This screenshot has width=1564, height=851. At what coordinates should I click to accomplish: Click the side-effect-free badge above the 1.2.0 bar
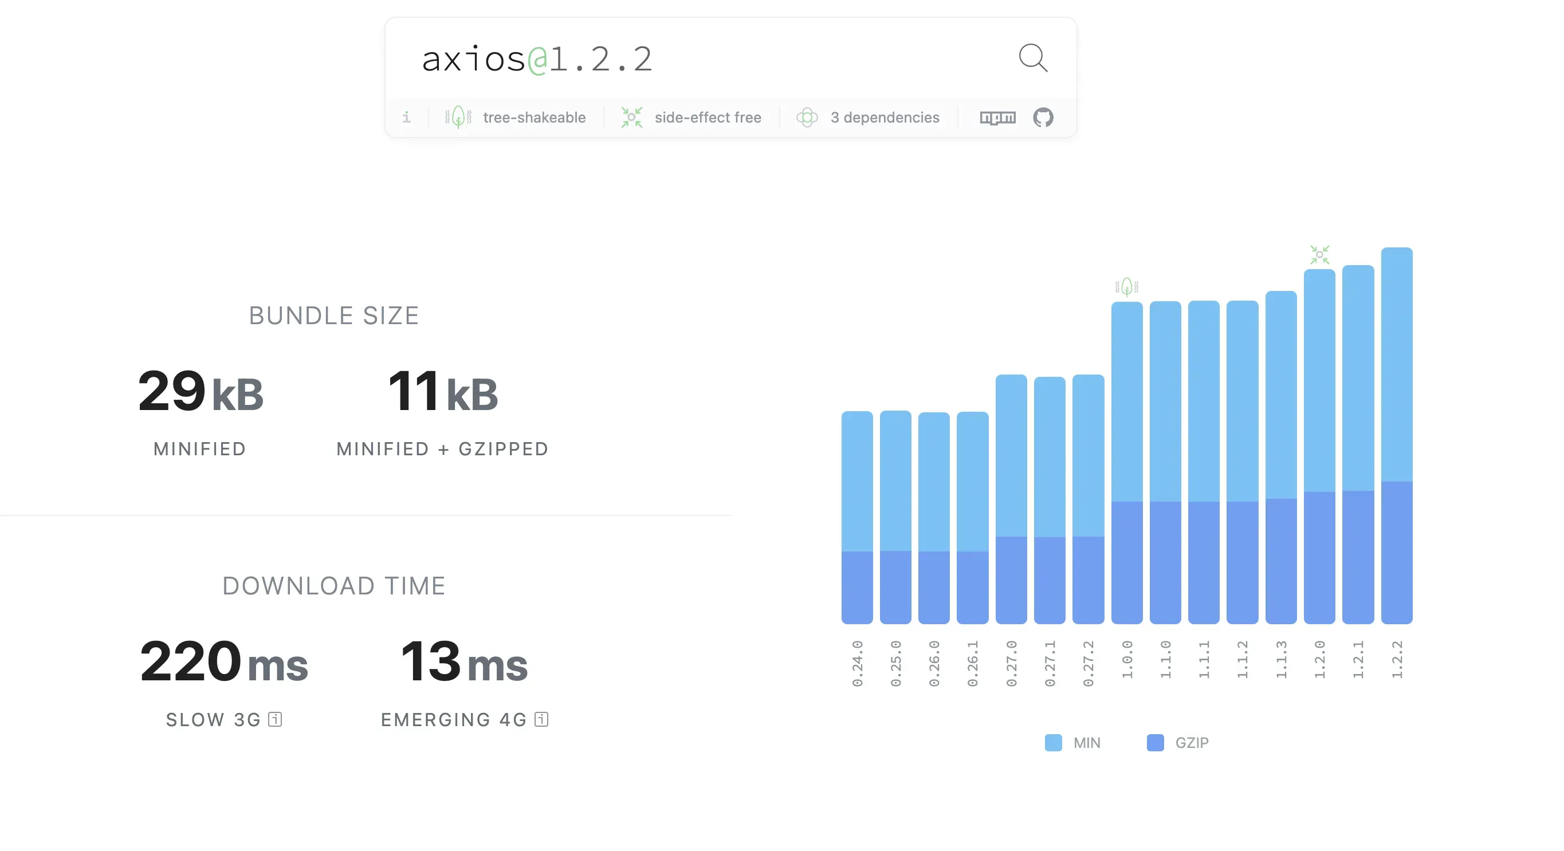click(x=1319, y=254)
